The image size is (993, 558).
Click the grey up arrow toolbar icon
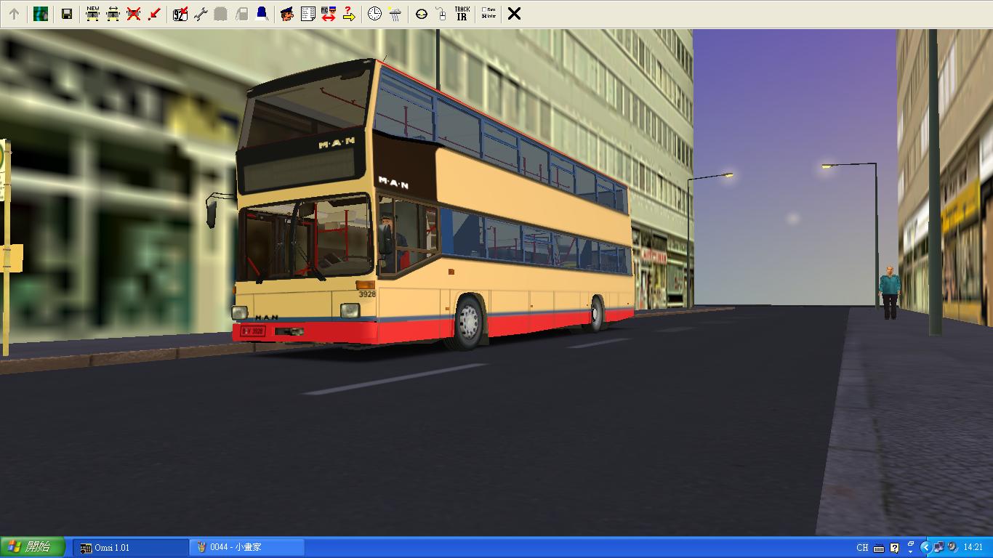point(14,14)
